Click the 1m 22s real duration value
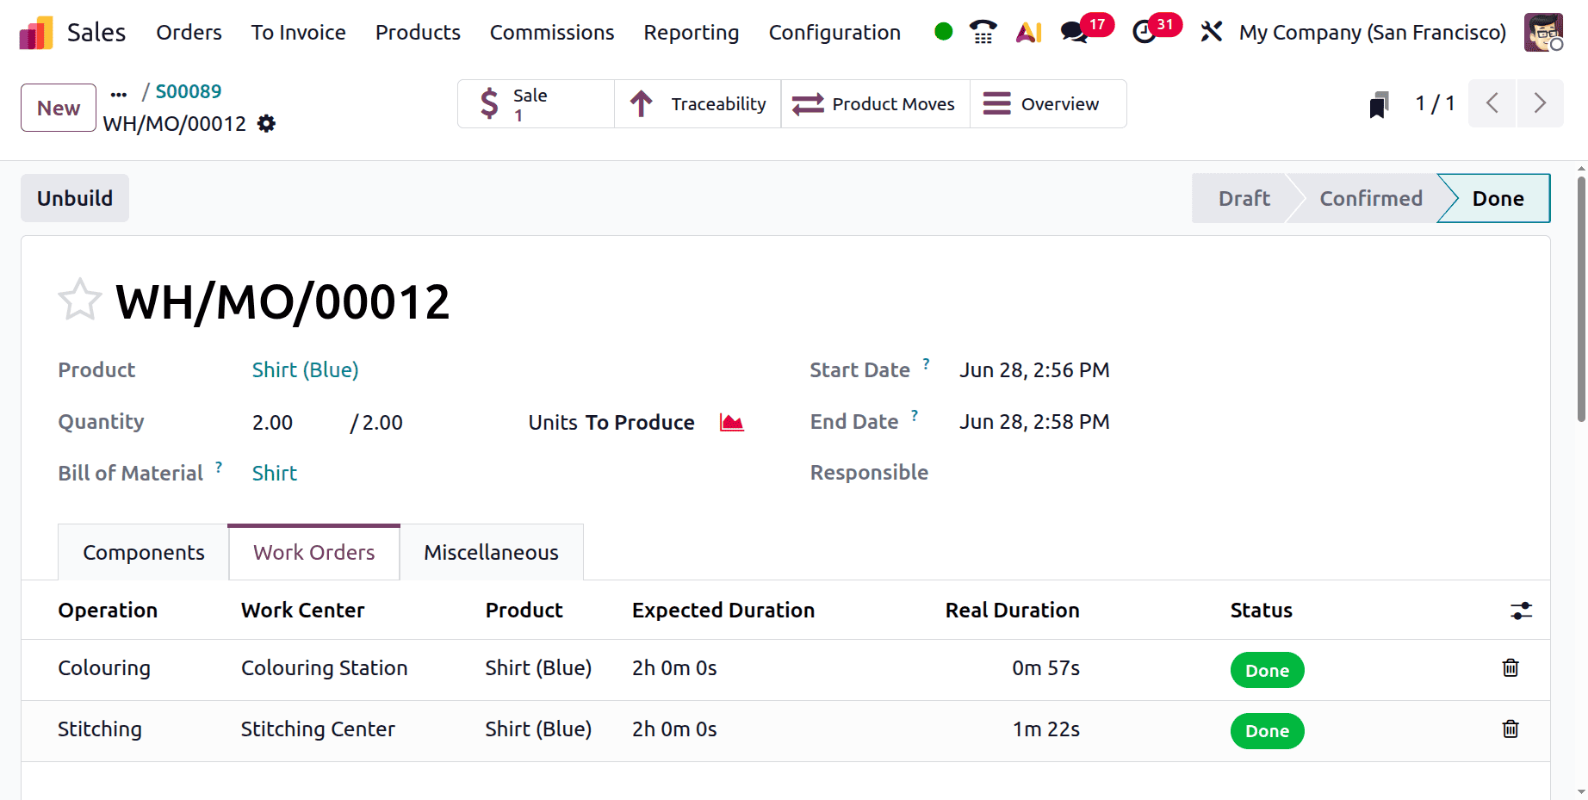Viewport: 1588px width, 800px height. coord(1045,729)
